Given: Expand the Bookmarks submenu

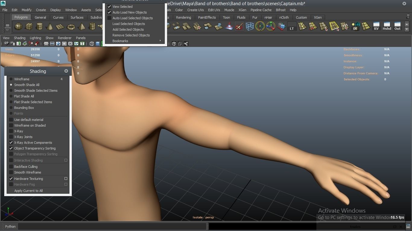Looking at the screenshot, I should pos(135,41).
